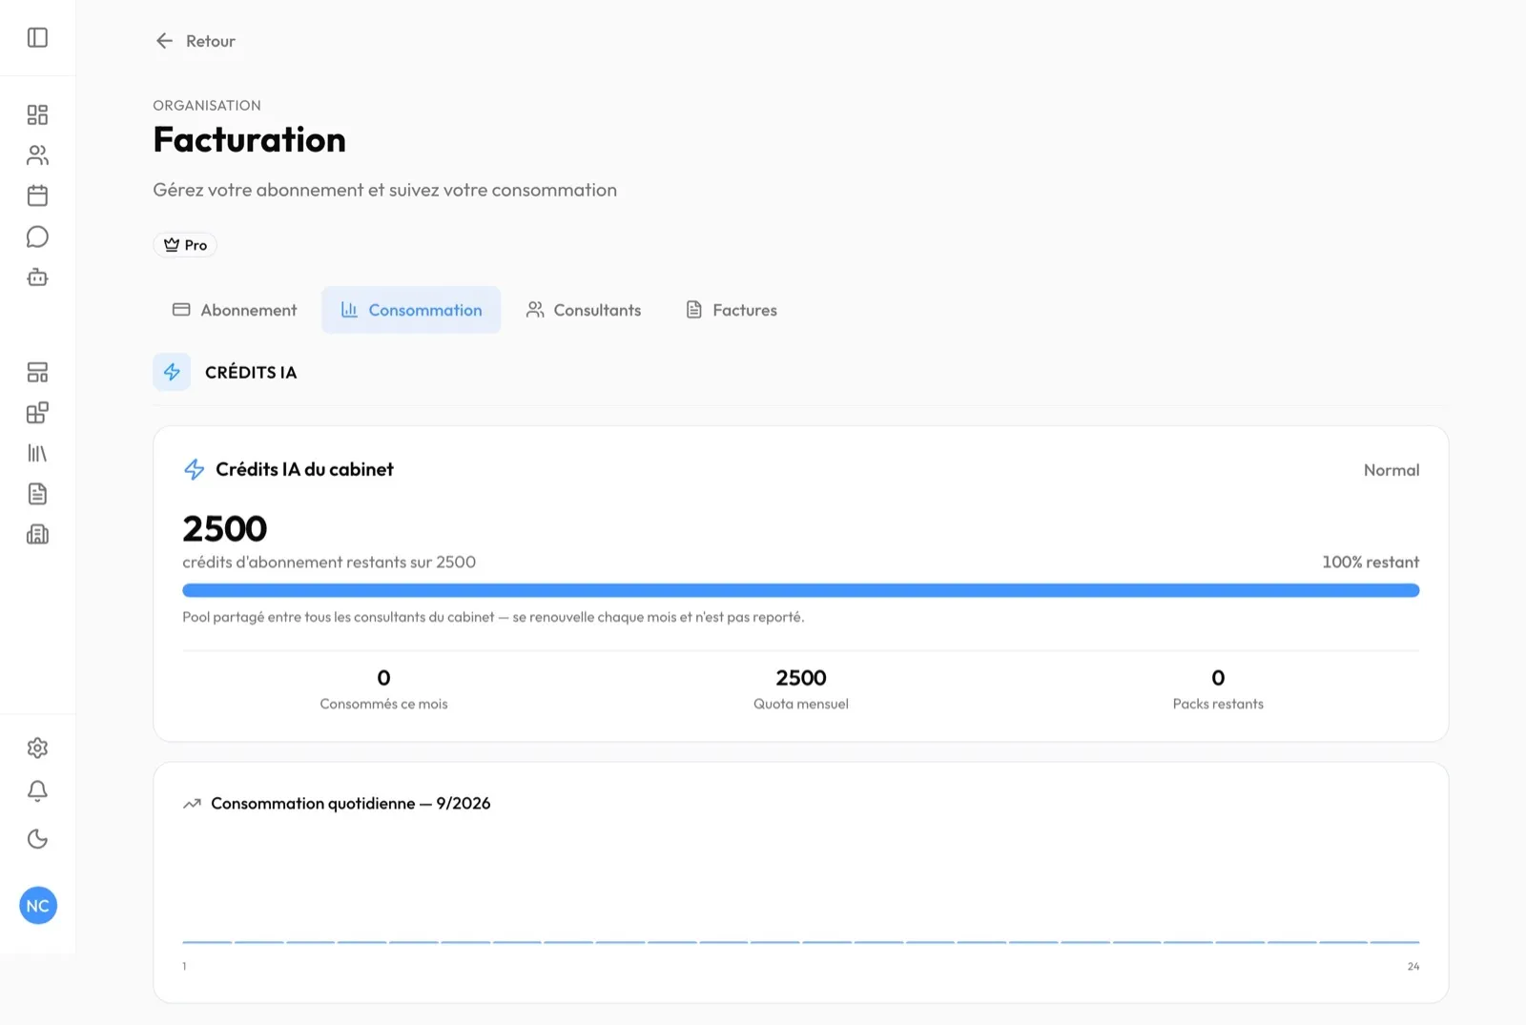Open the Consultants tab

(x=584, y=310)
